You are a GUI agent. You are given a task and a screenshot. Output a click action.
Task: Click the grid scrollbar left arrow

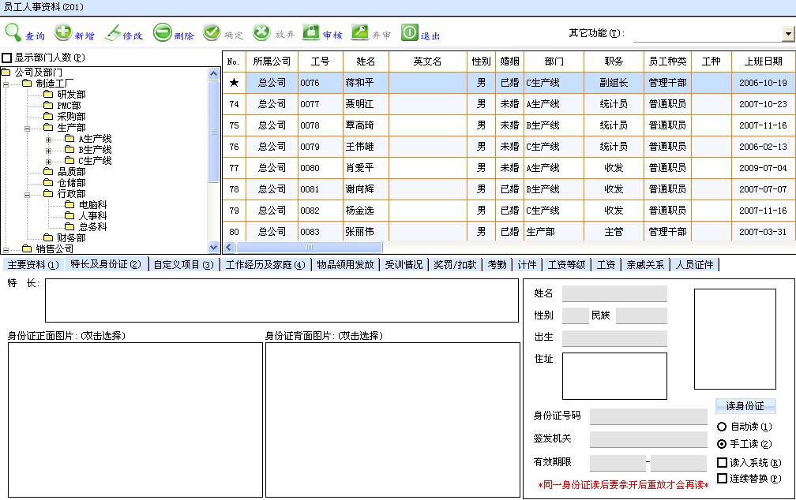[229, 248]
